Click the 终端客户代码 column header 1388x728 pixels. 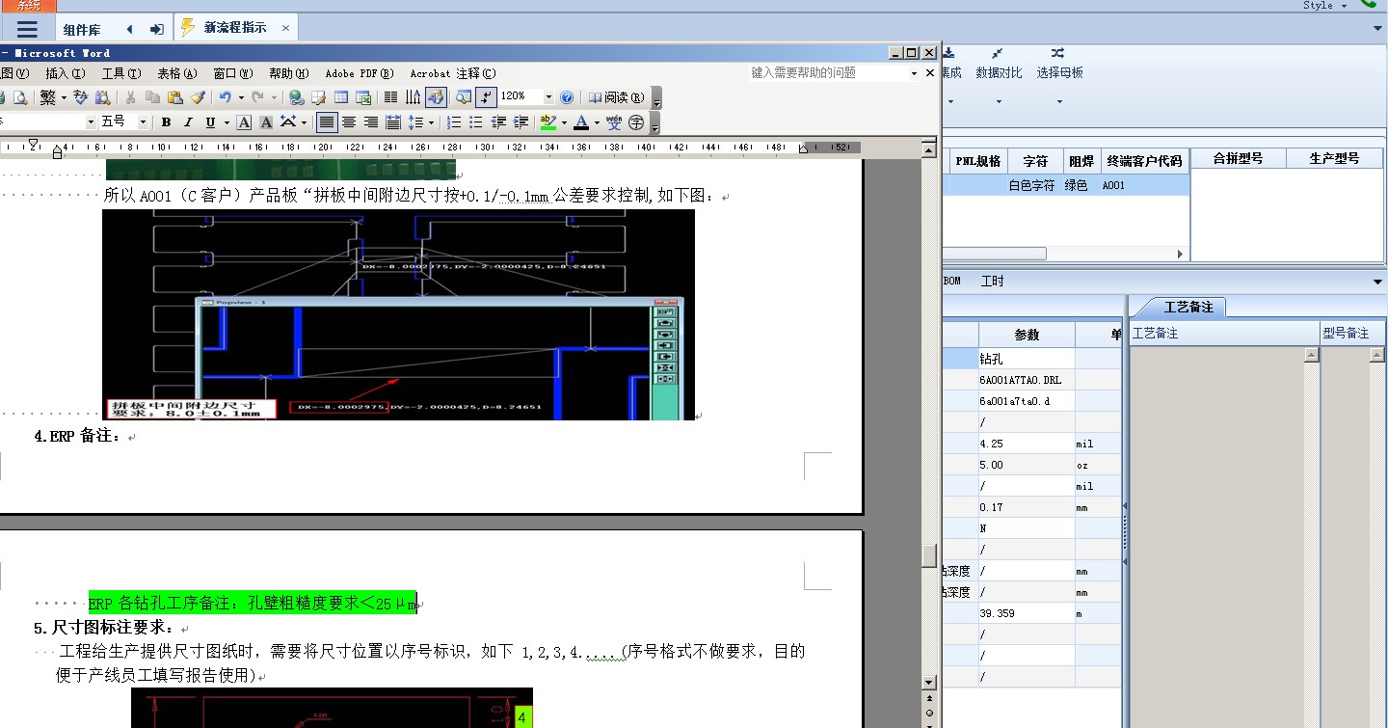1143,160
